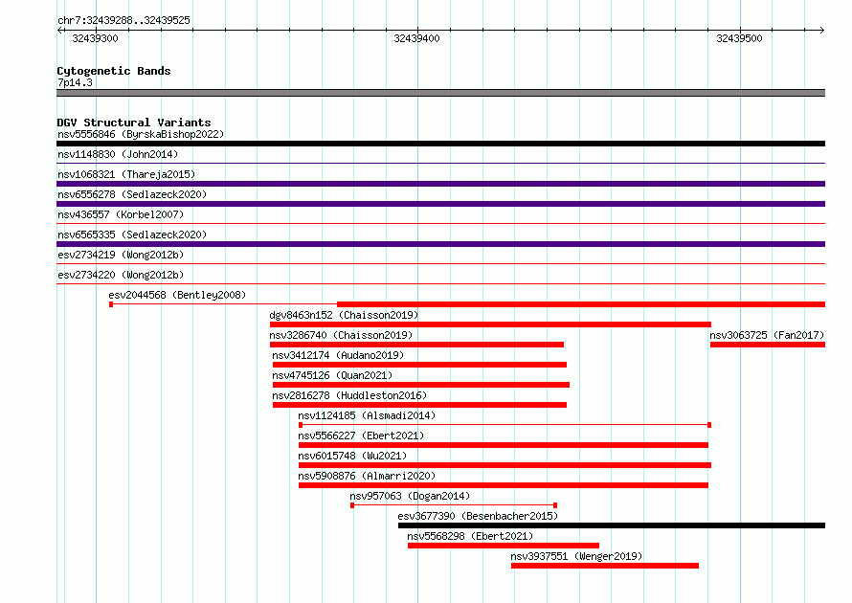Image resolution: width=852 pixels, height=603 pixels.
Task: Click the 32439500 ruler position label
Action: pyautogui.click(x=739, y=38)
